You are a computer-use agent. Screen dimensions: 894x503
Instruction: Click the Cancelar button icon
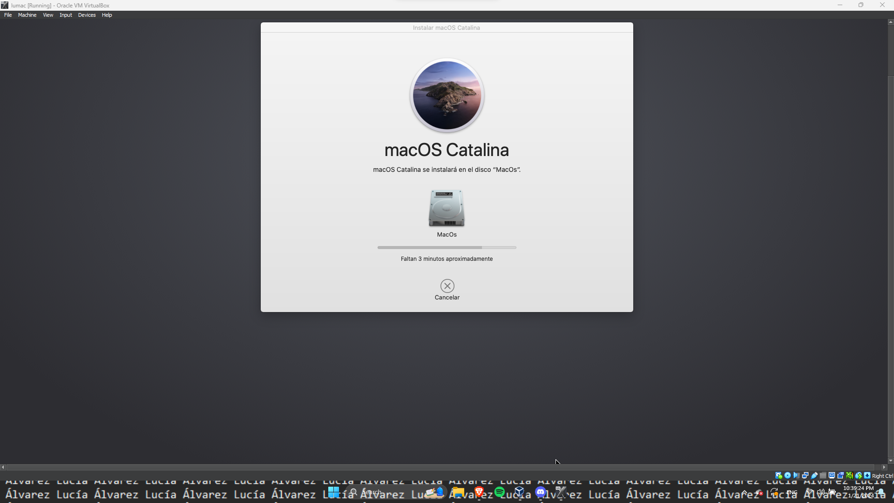[447, 285]
